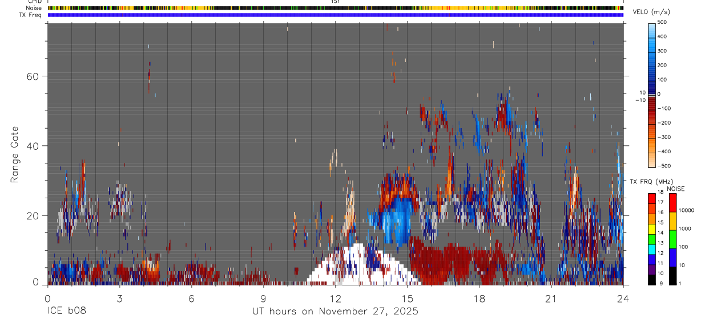
Task: Click the 20 tick on Range Gate axis
Action: tap(31, 216)
